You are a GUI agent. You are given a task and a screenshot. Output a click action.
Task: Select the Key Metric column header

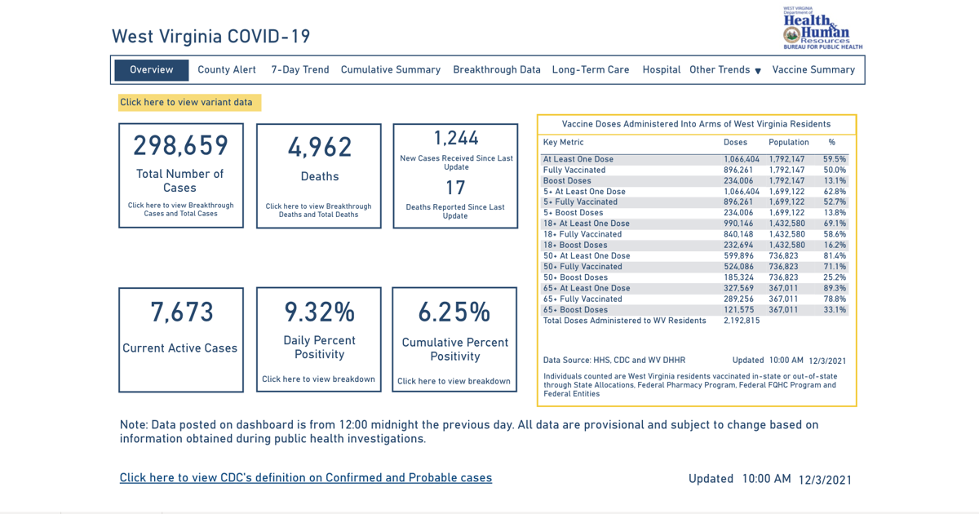coord(563,143)
